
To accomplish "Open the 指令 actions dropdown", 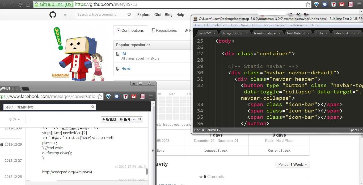I will pyautogui.click(x=127, y=119).
